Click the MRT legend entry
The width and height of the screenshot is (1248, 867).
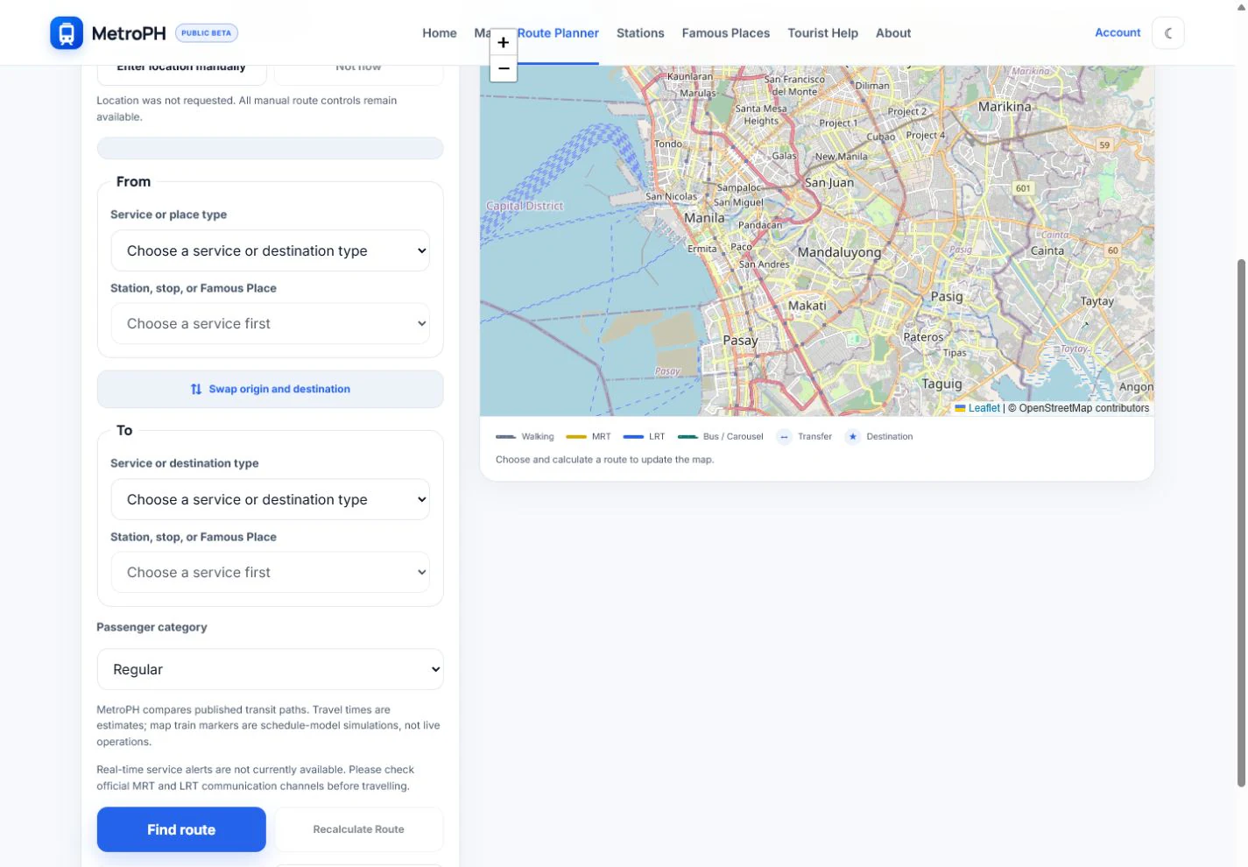[x=589, y=437]
